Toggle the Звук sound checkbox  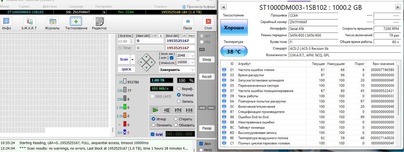pos(201,144)
